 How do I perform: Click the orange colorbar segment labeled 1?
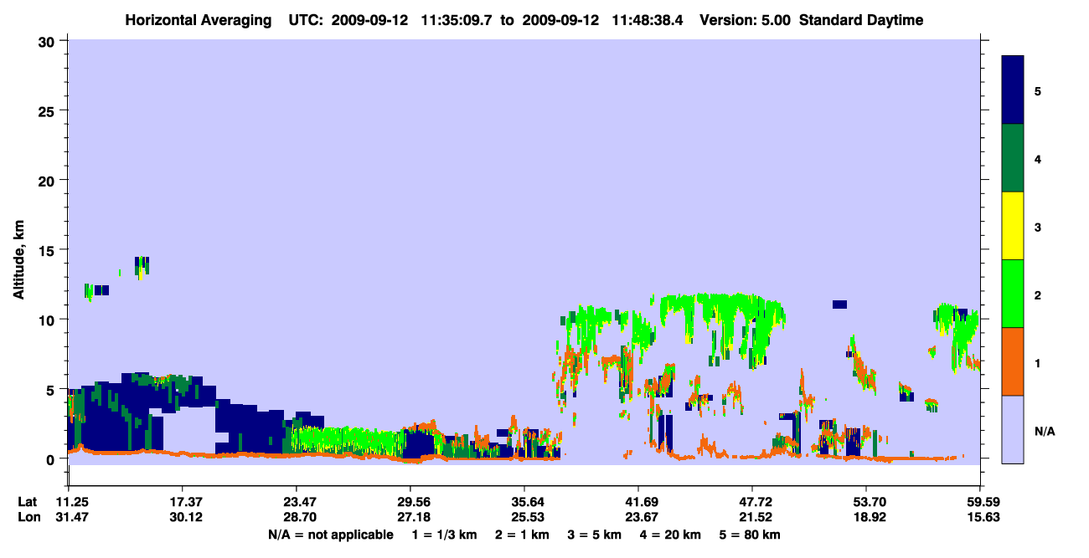pos(1013,361)
